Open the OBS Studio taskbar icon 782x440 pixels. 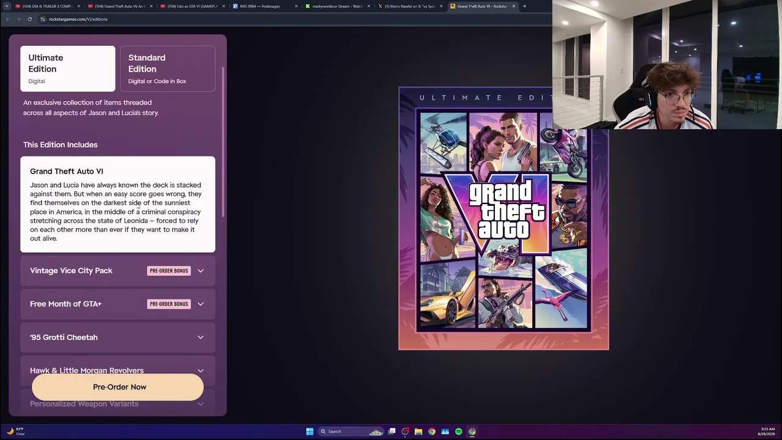click(x=405, y=431)
